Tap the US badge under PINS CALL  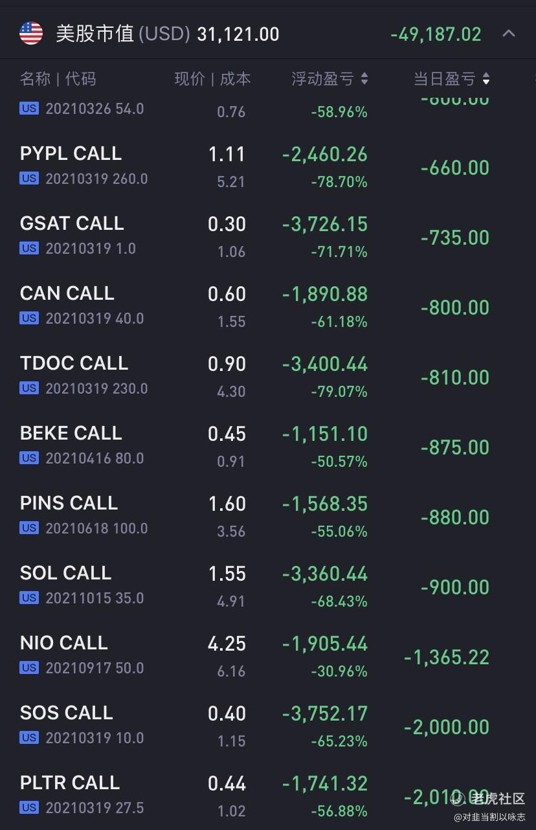click(x=29, y=528)
